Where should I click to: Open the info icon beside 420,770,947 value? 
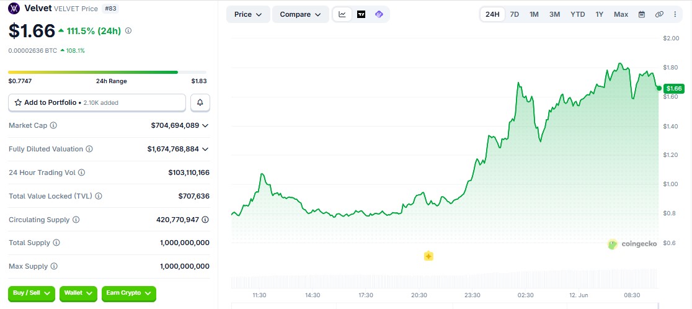205,220
